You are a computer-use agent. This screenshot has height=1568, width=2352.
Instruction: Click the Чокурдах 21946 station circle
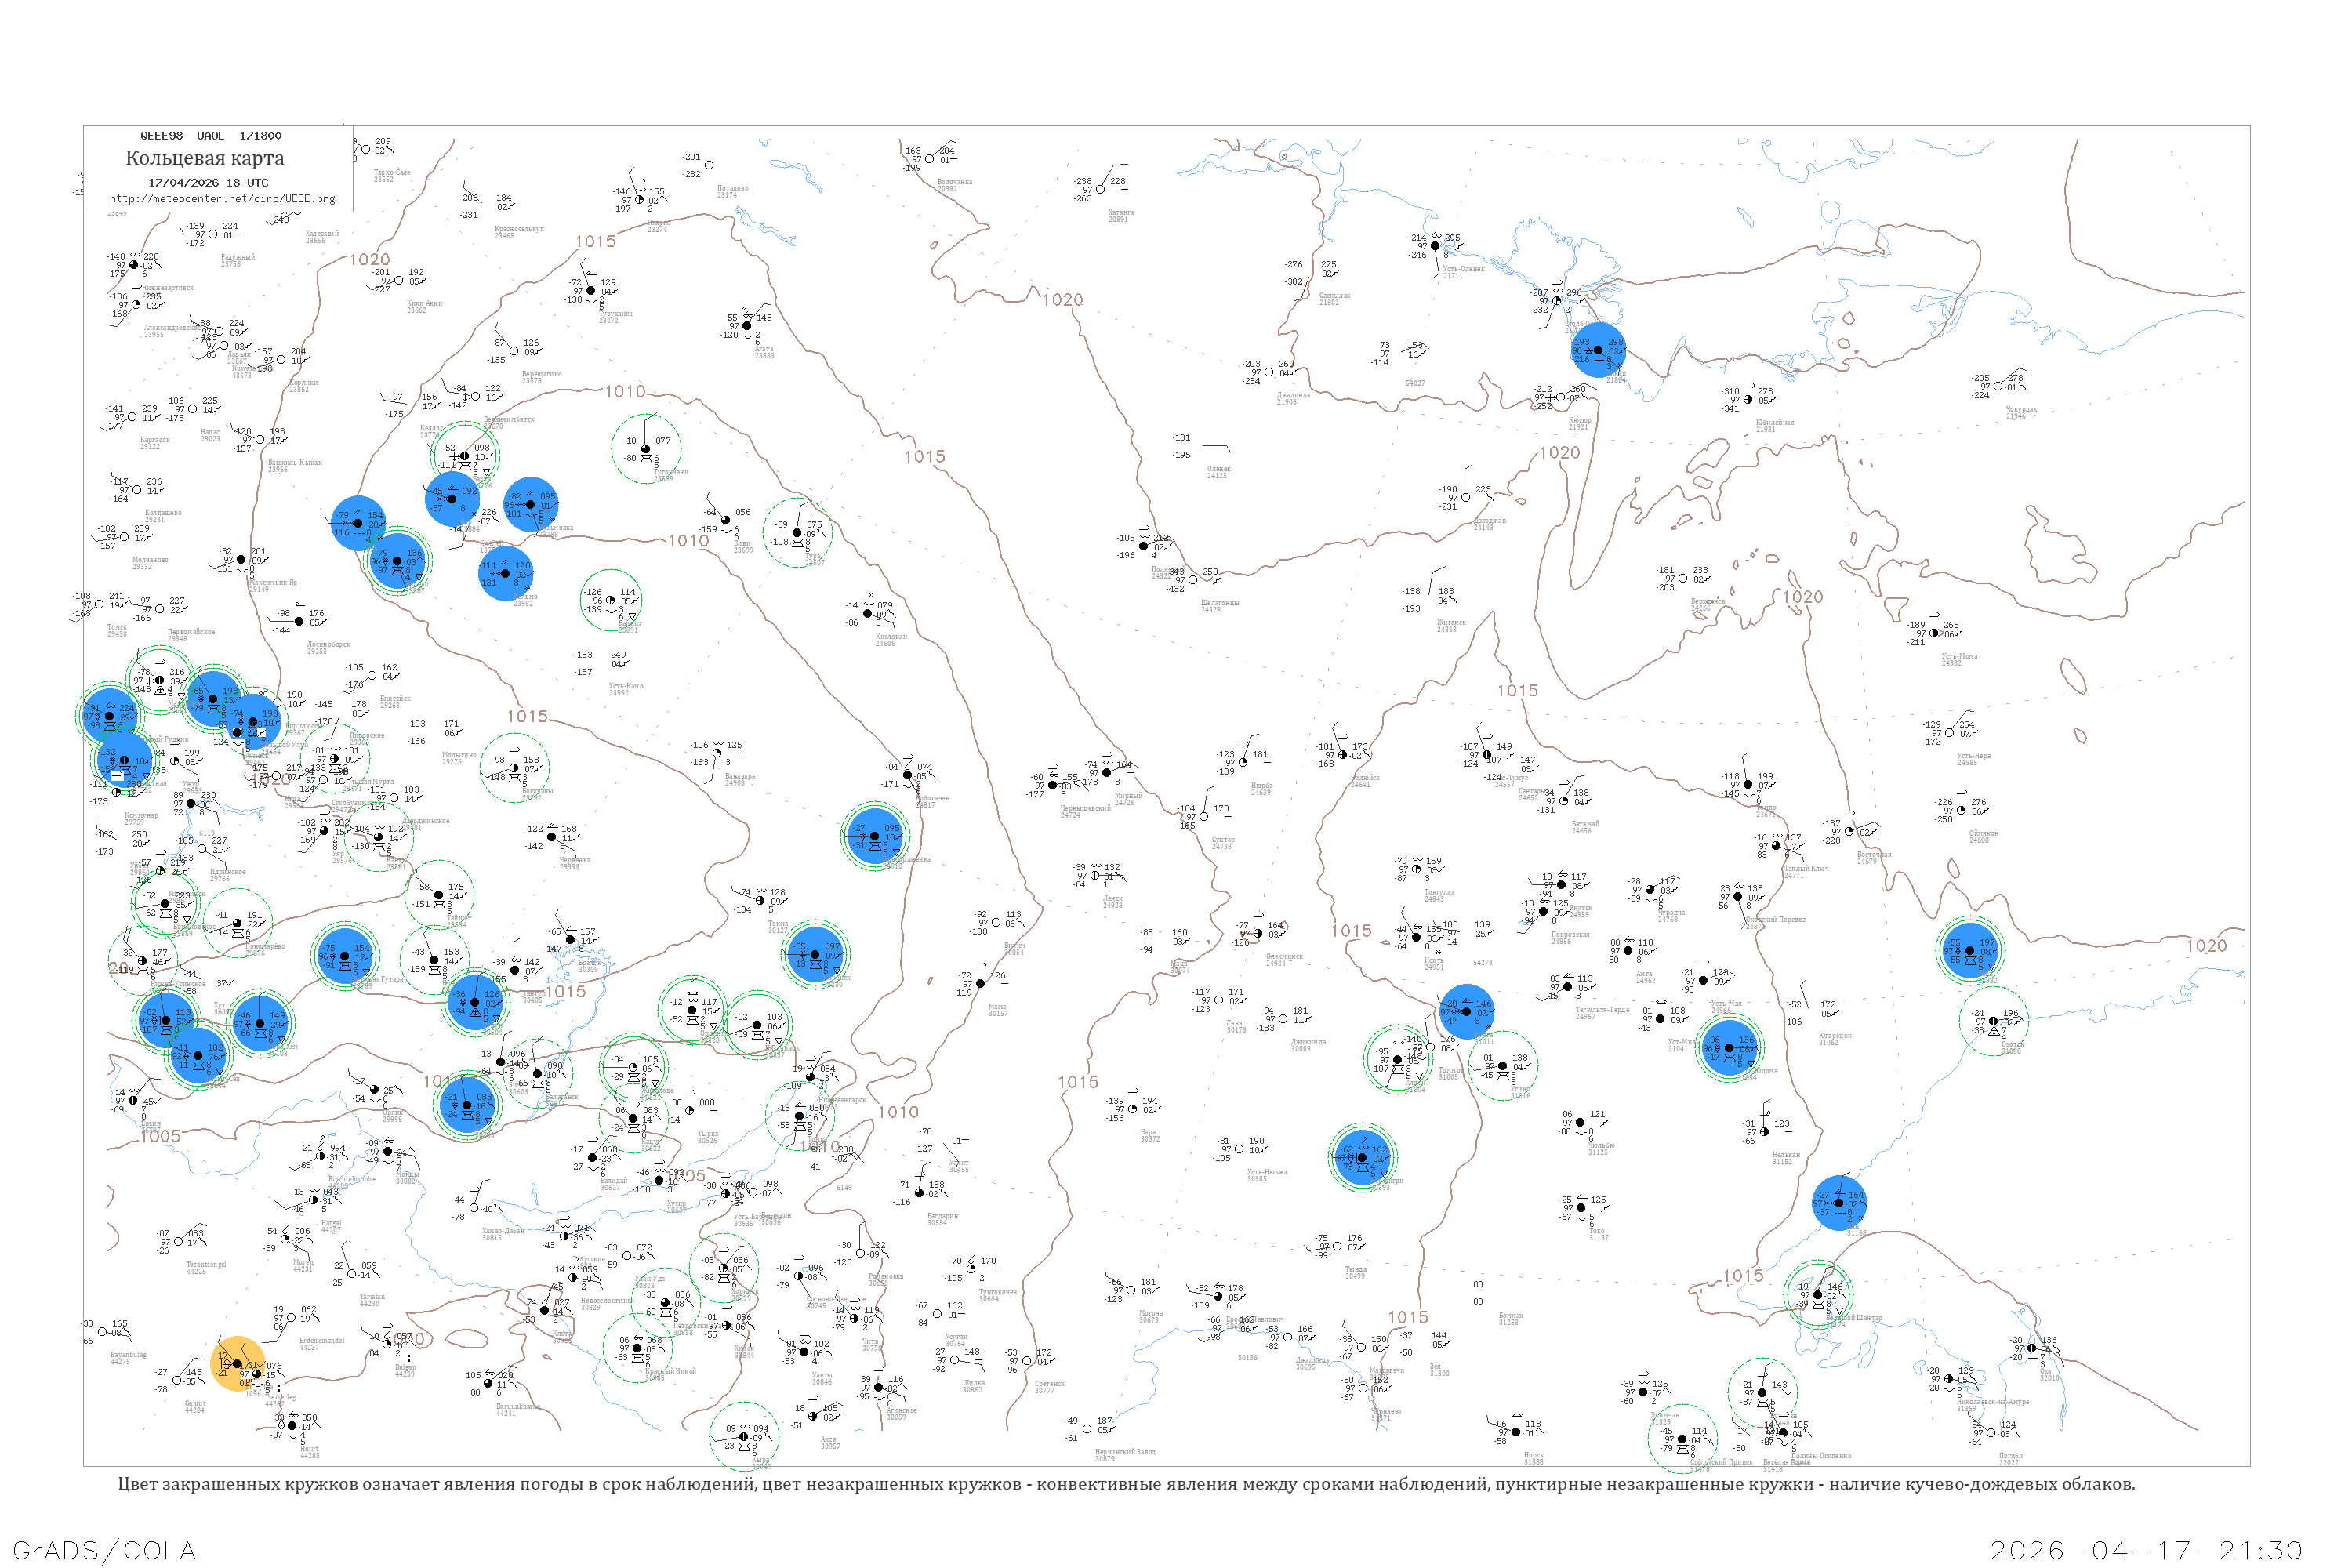coord(1998,386)
